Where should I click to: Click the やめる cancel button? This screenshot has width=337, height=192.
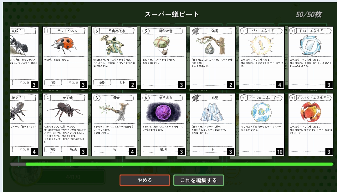[x=145, y=180]
